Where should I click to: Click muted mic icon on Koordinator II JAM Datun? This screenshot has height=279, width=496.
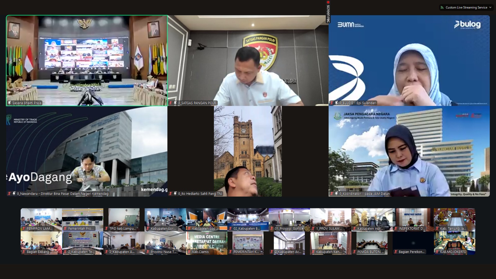[x=332, y=193]
